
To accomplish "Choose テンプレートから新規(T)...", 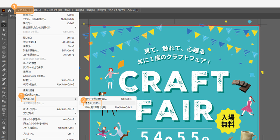I will 47,19.
